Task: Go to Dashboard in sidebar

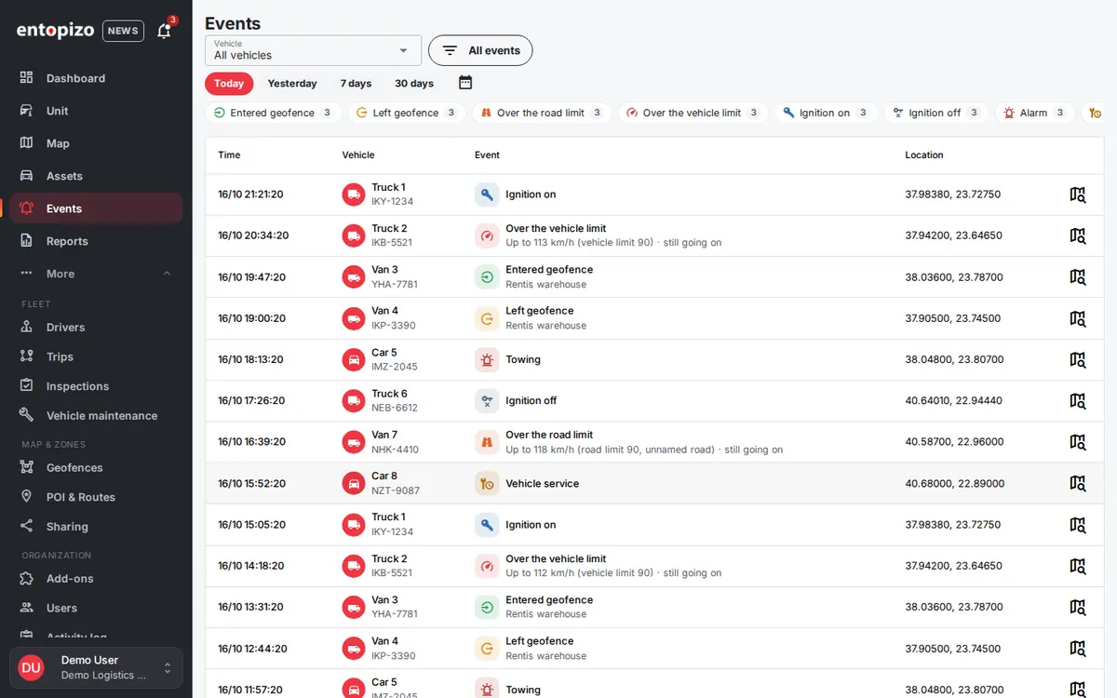Action: tap(96, 78)
